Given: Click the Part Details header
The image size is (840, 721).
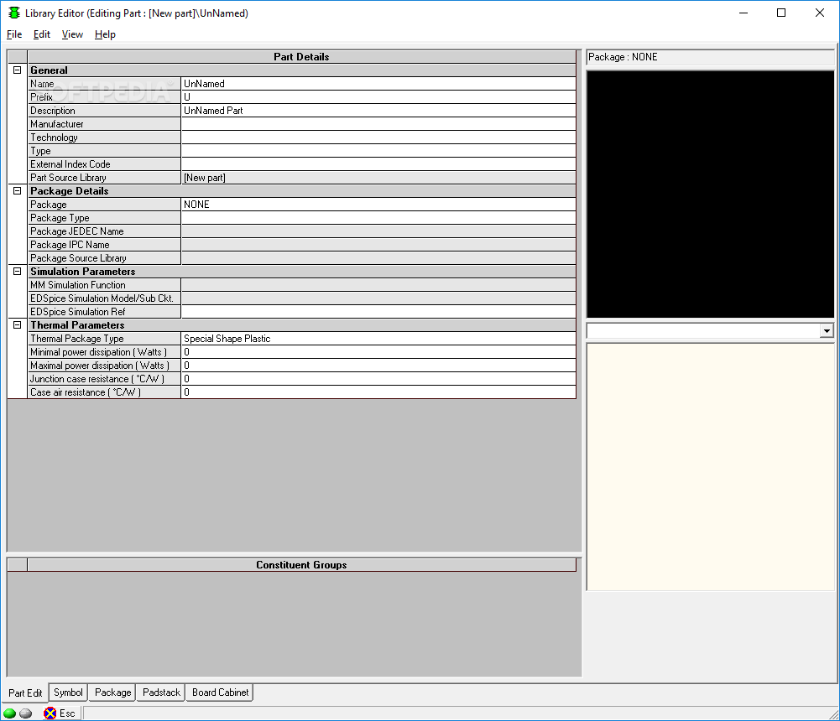Looking at the screenshot, I should point(301,57).
